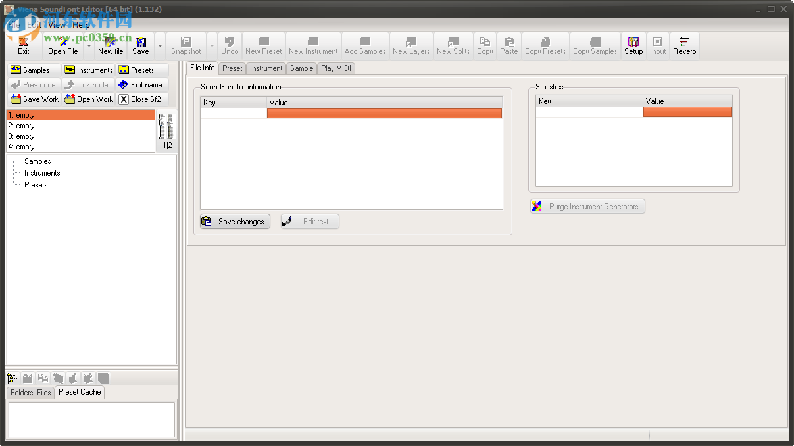The width and height of the screenshot is (794, 446).
Task: Select slot '4: empty'
Action: (x=80, y=147)
